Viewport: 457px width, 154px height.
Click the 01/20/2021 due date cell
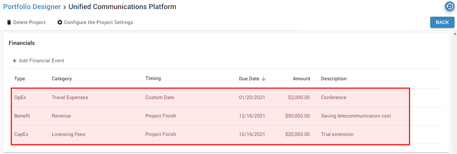coord(252,98)
